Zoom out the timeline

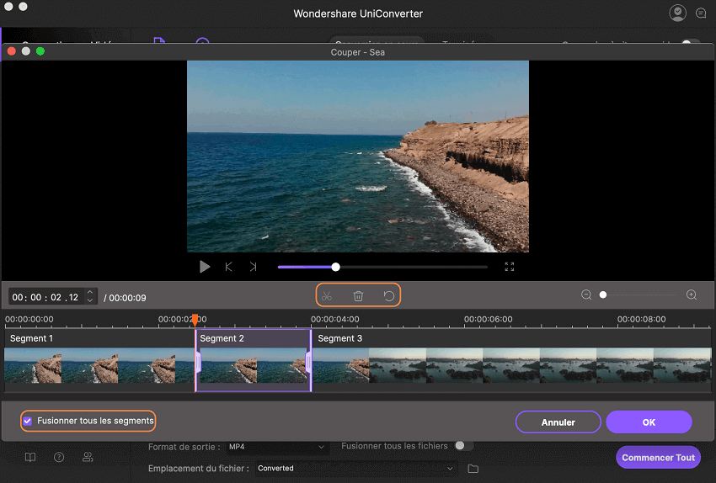pos(586,295)
